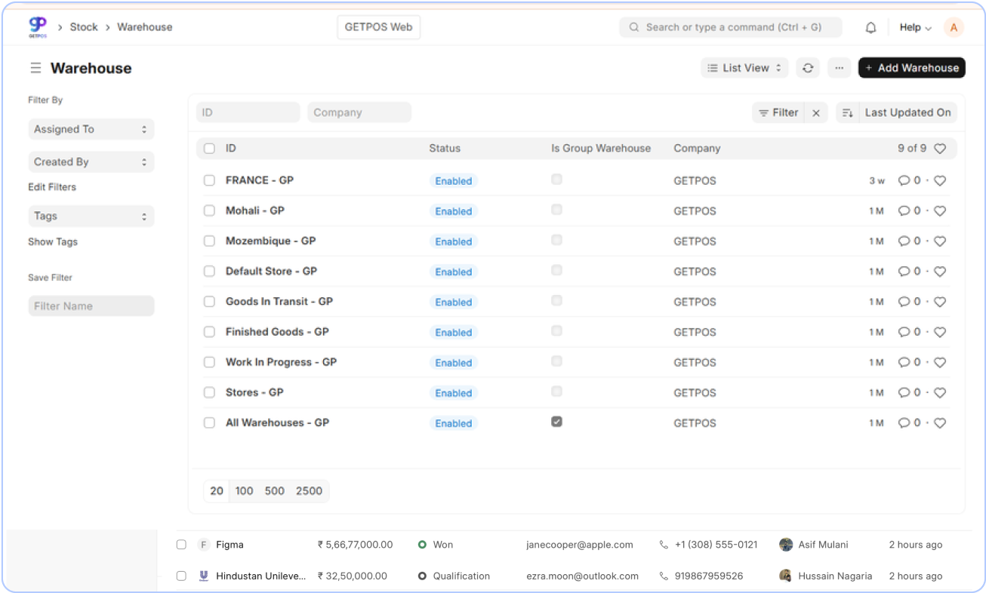
Task: Clear filters with the X icon
Action: coord(816,113)
